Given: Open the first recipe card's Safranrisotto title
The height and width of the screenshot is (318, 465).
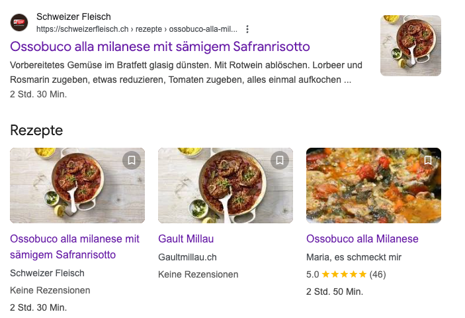Looking at the screenshot, I should click(75, 246).
